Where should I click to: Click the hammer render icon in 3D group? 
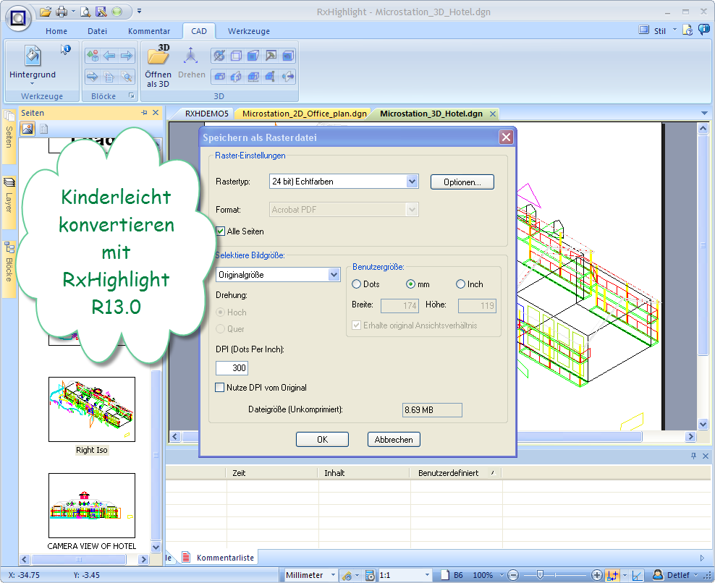271,56
